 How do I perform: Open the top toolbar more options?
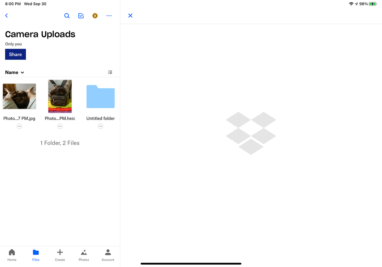tap(109, 16)
